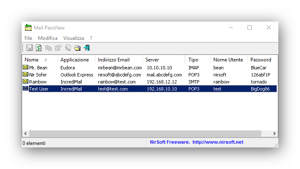
Task: Click the nirsoft username cell
Action: (220, 75)
